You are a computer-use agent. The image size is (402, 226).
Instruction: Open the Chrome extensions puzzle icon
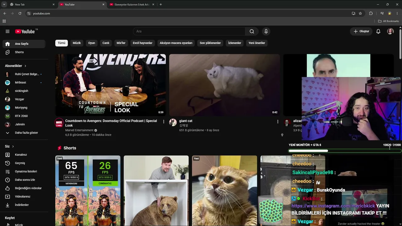pos(371,13)
